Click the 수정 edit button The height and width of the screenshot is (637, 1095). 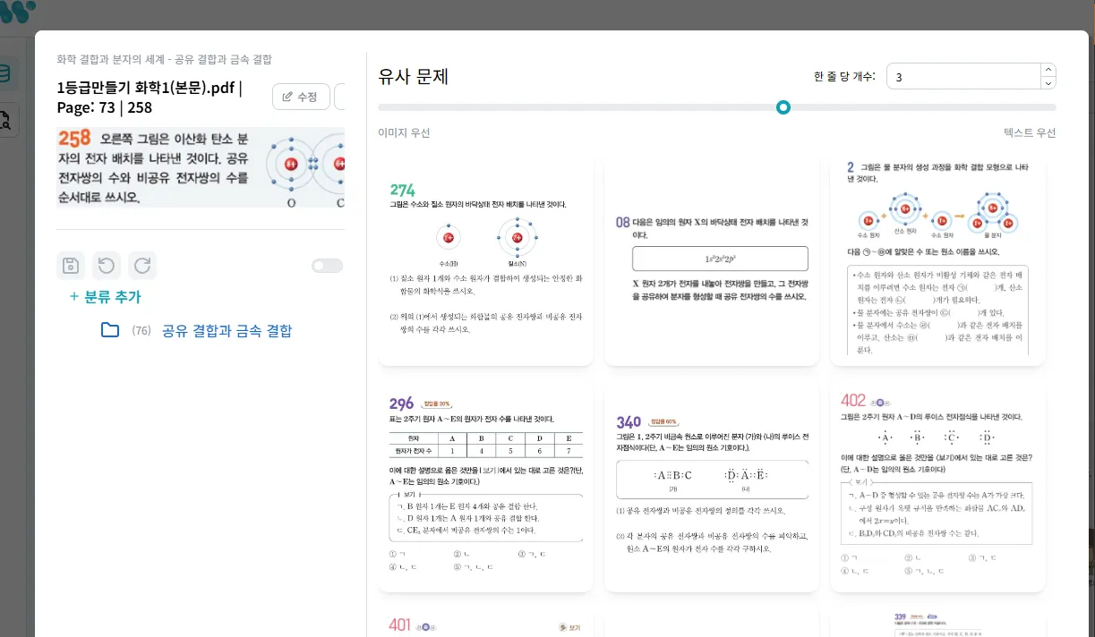301,97
